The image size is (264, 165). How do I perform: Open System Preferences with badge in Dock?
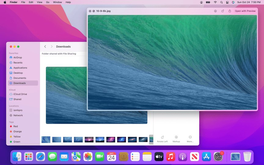[x=218, y=156]
